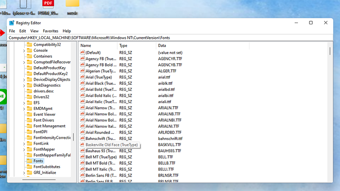The width and height of the screenshot is (340, 191).
Task: Select the Bell MT Italic value name
Action: (101, 169)
